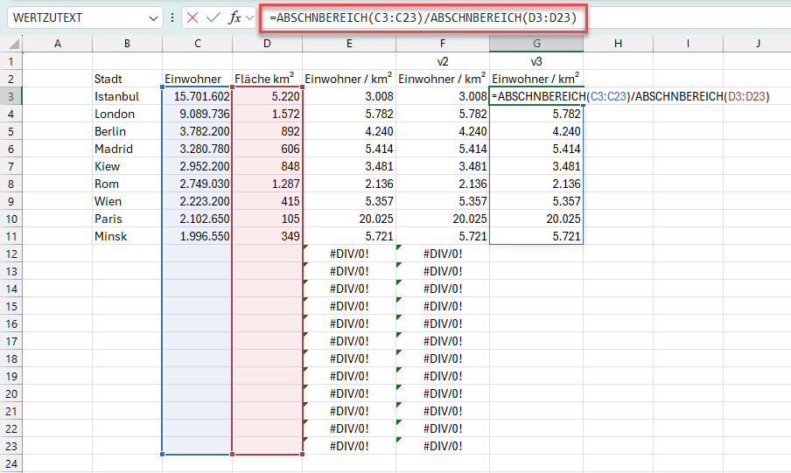
Task: Select row header 3
Action: [10, 96]
